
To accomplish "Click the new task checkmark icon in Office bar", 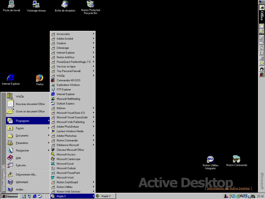I will point(262,48).
